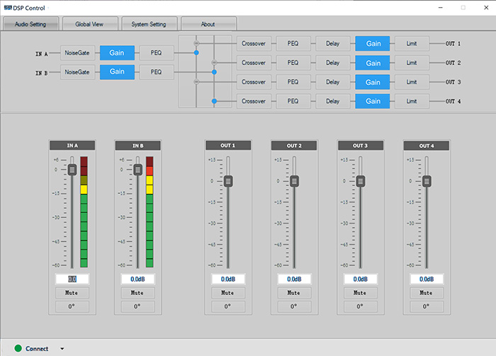Open the OUT 3 Delay block
496x356 pixels.
(x=333, y=82)
